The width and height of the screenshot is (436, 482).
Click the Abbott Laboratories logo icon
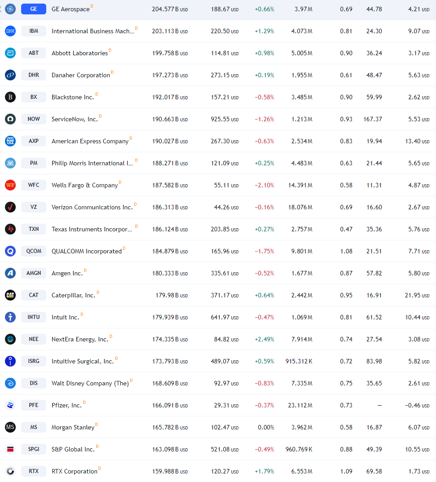click(10, 53)
